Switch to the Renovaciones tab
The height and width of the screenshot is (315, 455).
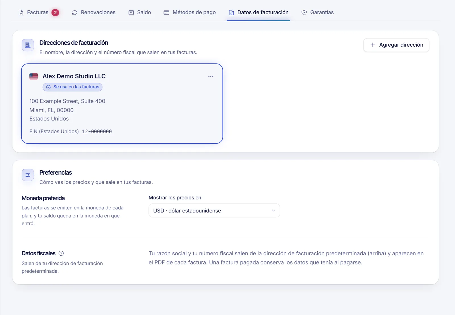point(94,12)
